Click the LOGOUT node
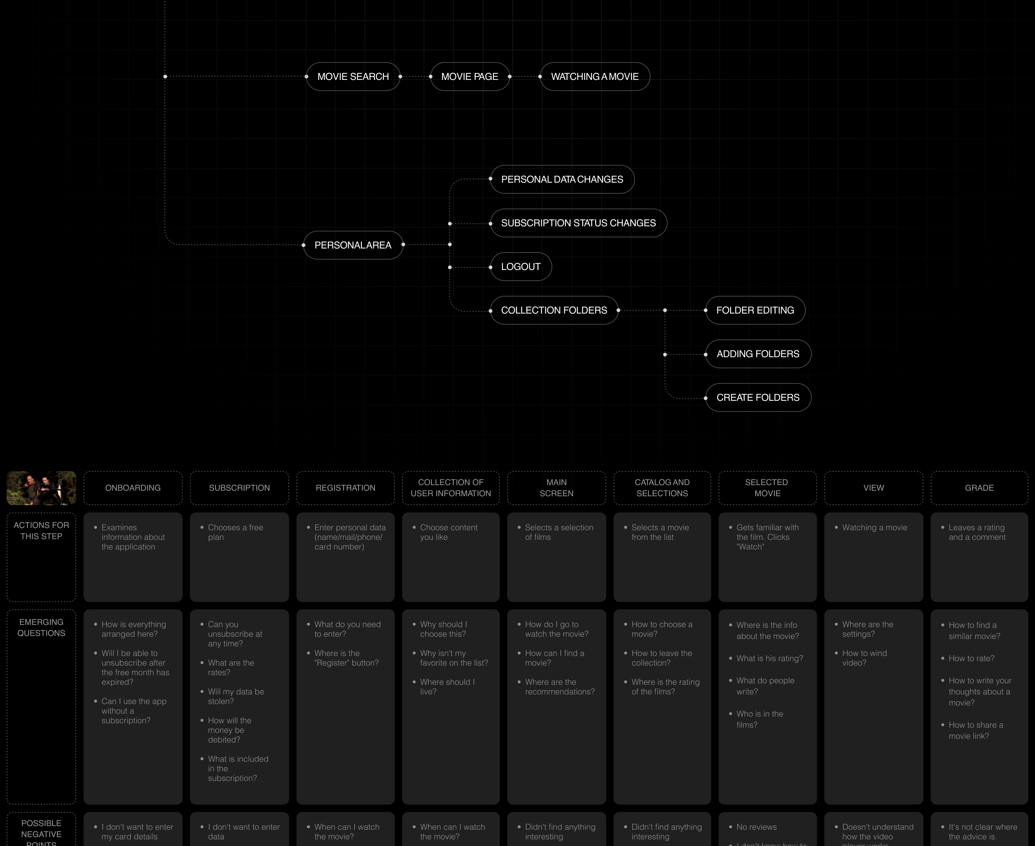Screen dimensions: 1035x846 tap(521, 267)
